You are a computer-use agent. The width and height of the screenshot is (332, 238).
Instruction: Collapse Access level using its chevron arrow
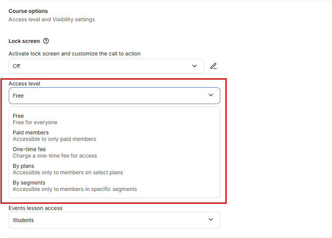click(211, 95)
